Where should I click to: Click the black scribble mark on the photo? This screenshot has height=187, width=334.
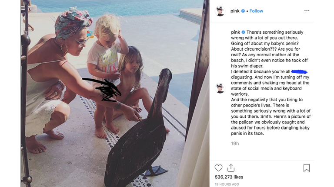102,89
